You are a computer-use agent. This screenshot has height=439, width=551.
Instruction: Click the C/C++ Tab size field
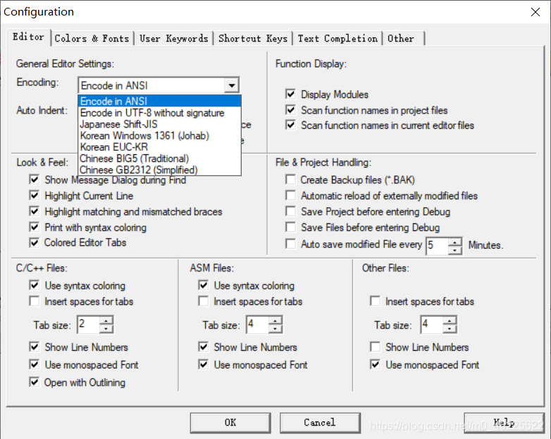89,324
